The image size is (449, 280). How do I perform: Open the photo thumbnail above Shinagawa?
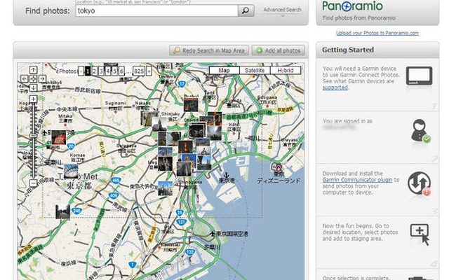184,169
